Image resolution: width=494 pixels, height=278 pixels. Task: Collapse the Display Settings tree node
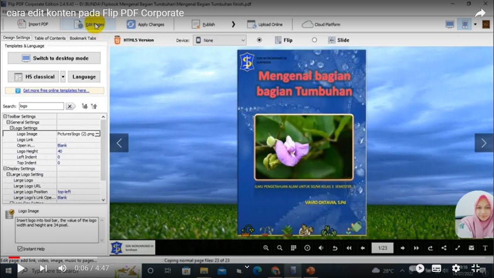click(x=5, y=168)
